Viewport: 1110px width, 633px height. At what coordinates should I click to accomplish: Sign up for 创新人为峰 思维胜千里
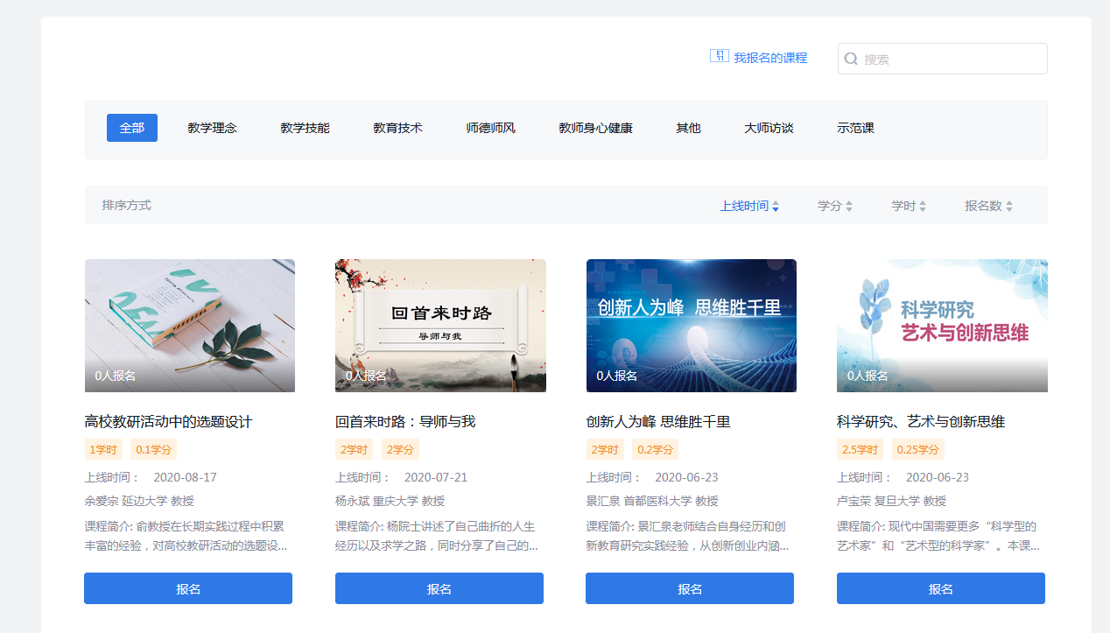pos(690,588)
